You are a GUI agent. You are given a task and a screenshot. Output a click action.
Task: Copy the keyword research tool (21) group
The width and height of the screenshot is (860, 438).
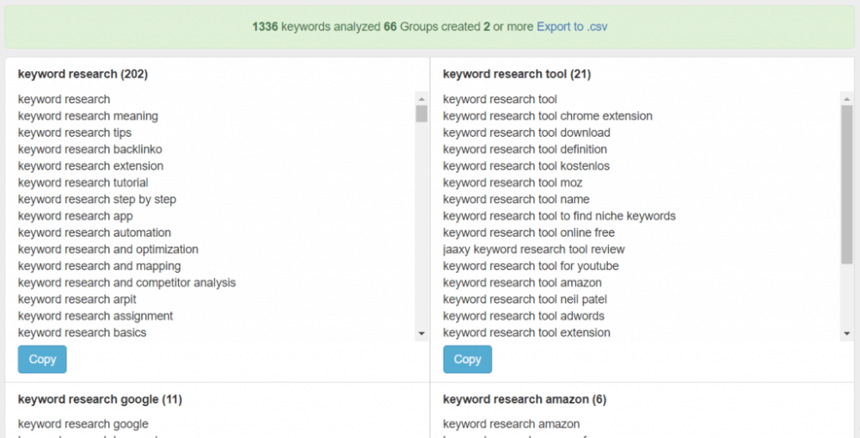467,360
